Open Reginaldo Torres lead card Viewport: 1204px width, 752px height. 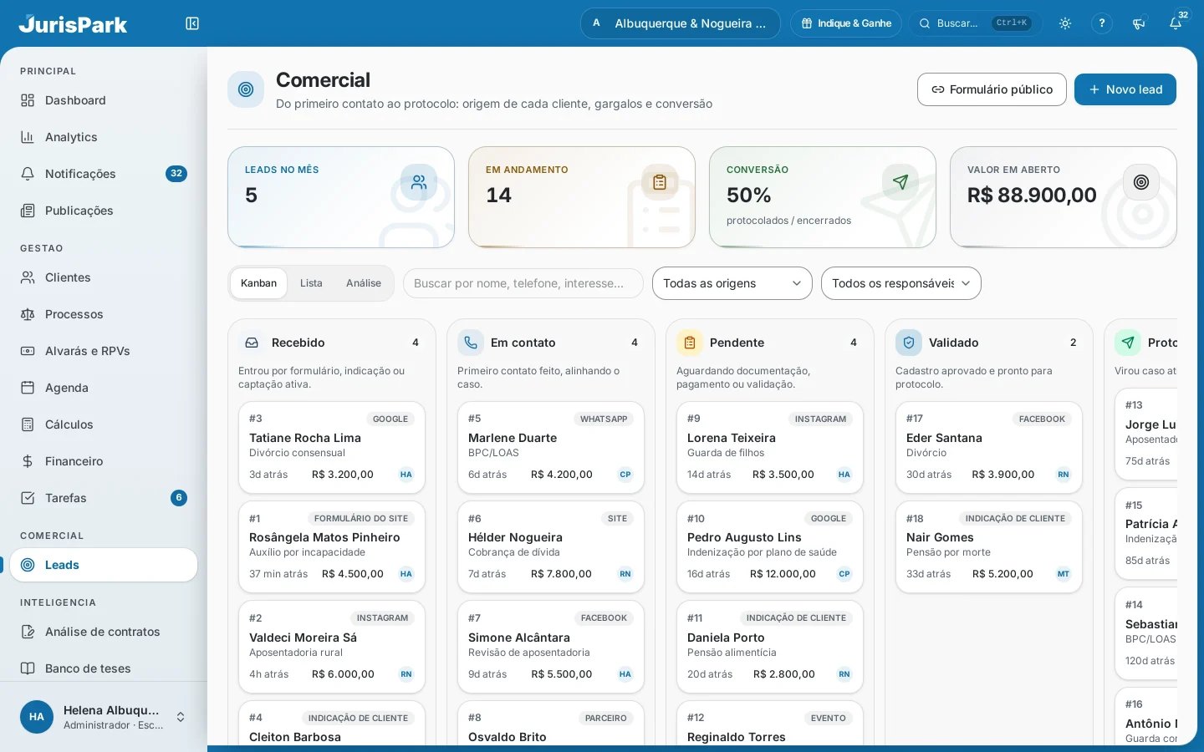[x=770, y=723]
